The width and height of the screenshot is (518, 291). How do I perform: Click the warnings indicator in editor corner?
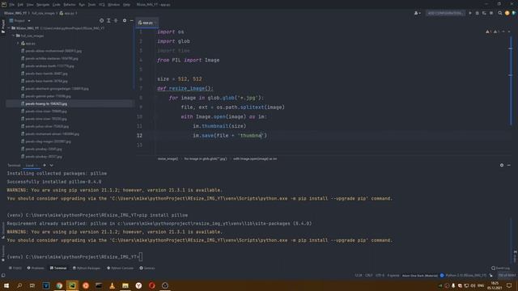493,32
